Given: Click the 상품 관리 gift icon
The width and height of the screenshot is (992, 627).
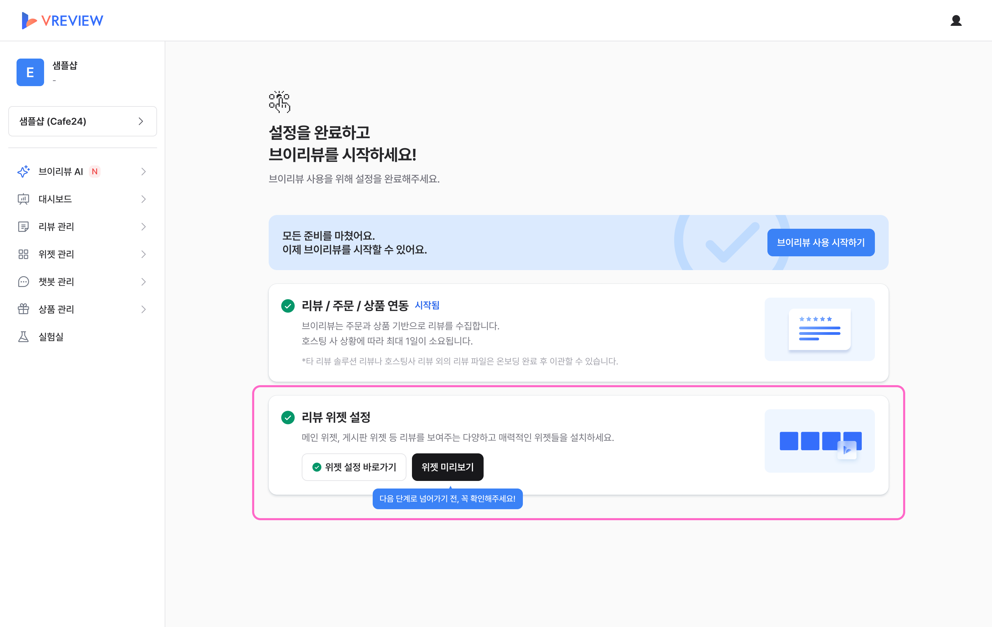Looking at the screenshot, I should (23, 309).
